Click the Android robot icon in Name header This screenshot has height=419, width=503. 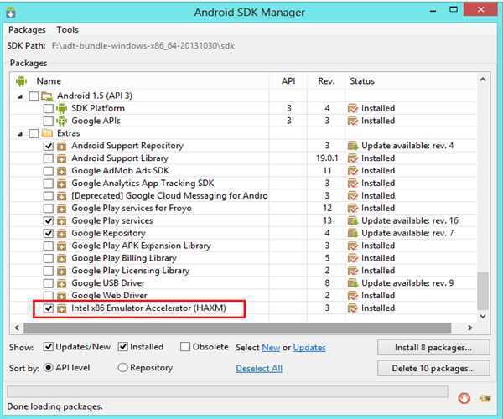pos(21,81)
